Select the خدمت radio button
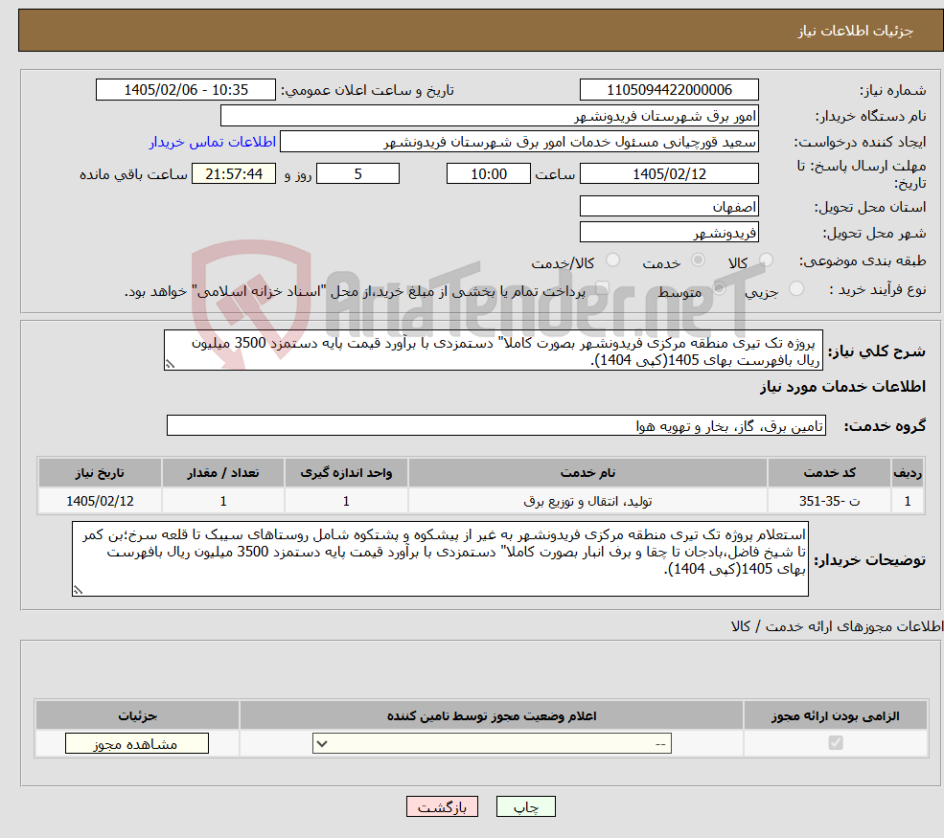 click(x=698, y=260)
